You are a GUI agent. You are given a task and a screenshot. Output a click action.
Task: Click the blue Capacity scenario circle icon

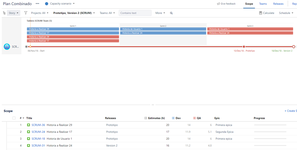[47, 4]
